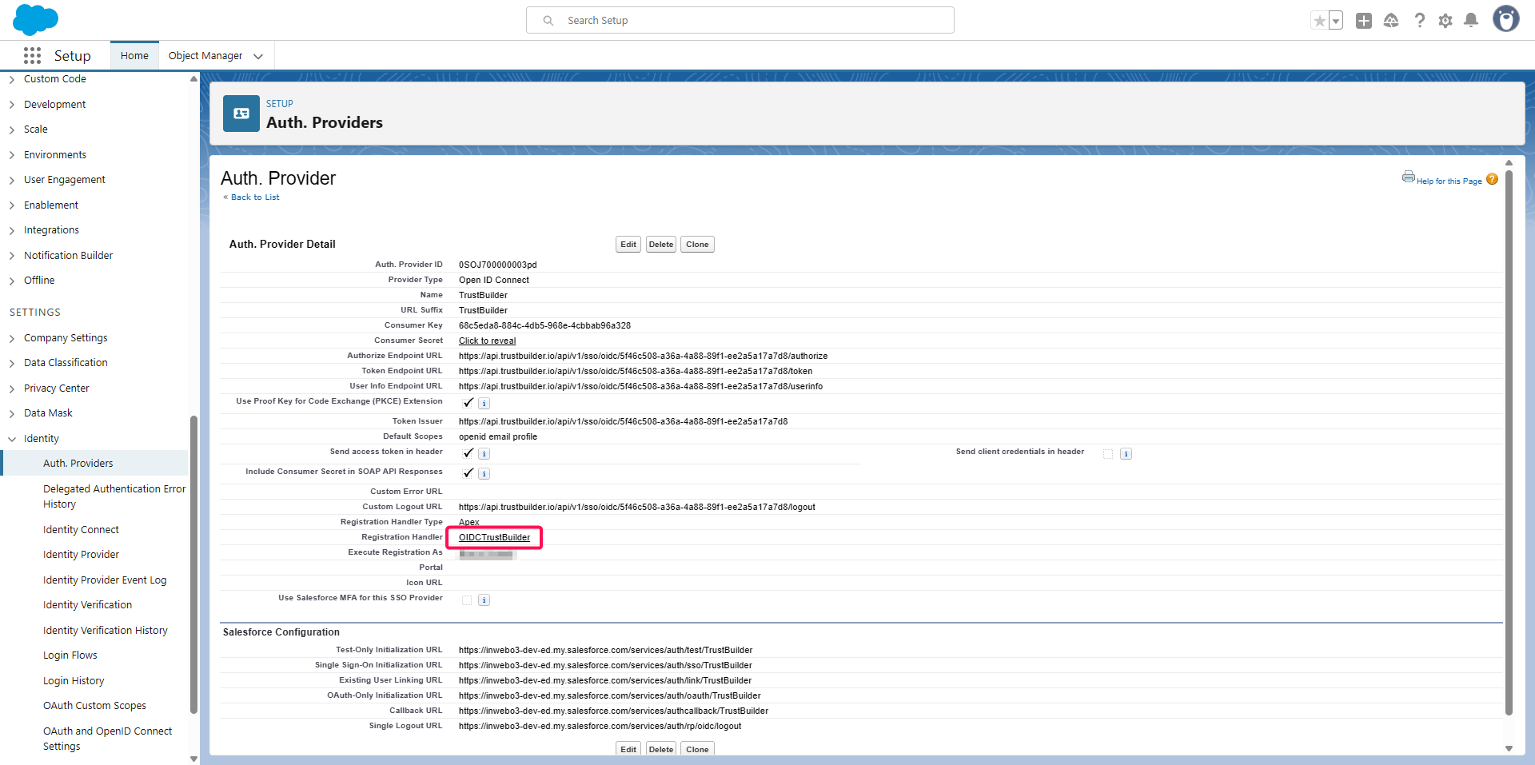The height and width of the screenshot is (765, 1535).
Task: Open the Object Manager dropdown arrow
Action: pyautogui.click(x=258, y=56)
